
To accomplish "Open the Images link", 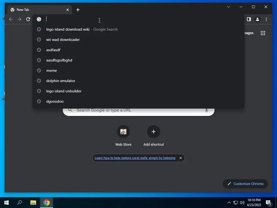I will coord(249,33).
